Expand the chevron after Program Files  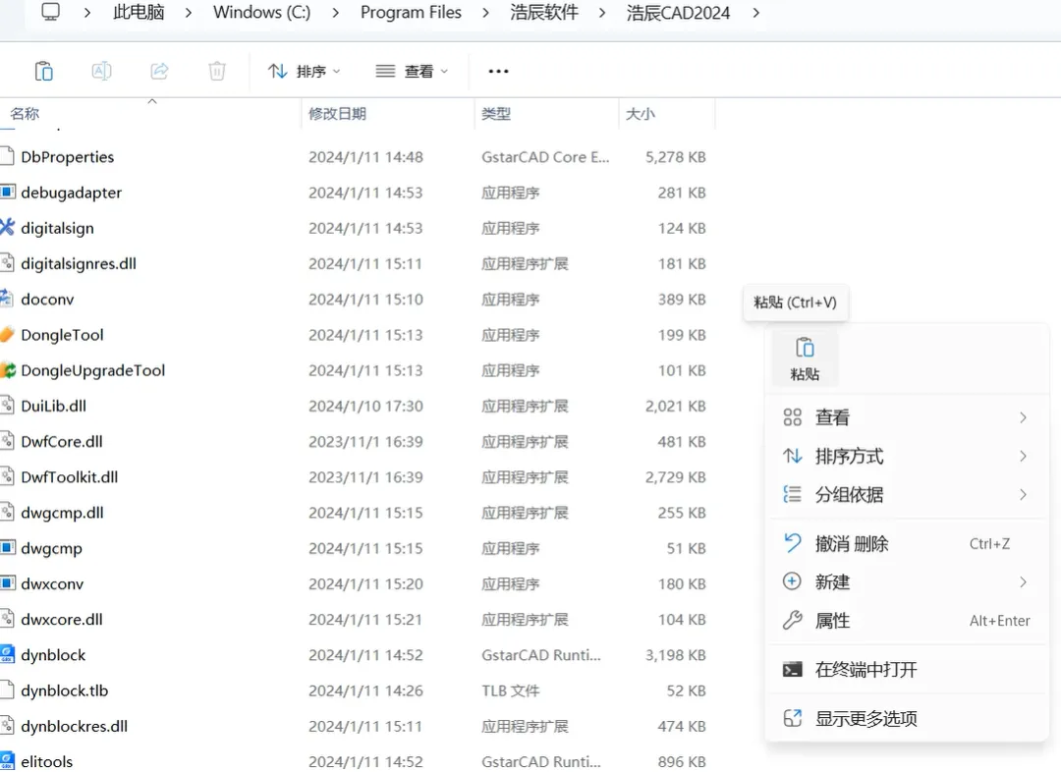click(x=486, y=13)
